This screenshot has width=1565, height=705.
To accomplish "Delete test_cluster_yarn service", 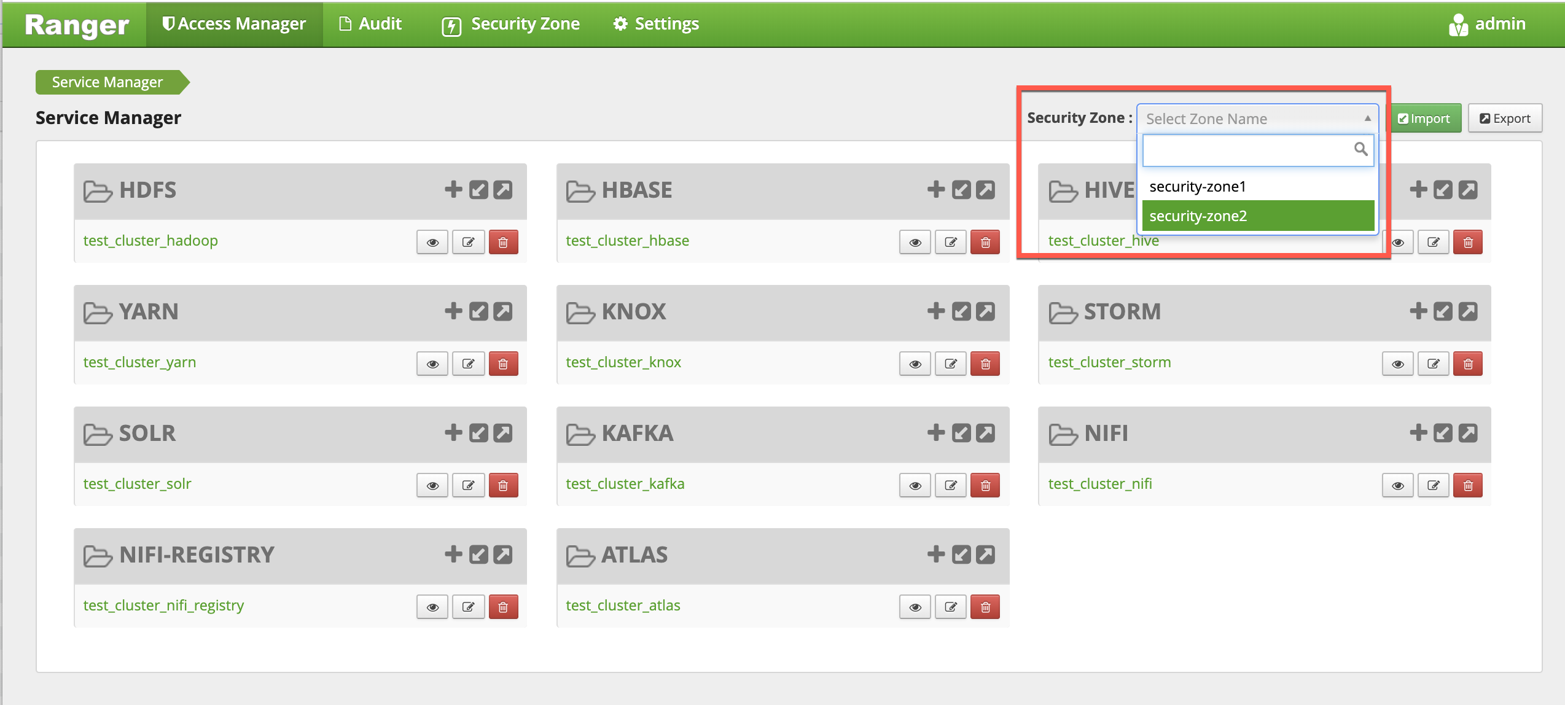I will [x=503, y=364].
